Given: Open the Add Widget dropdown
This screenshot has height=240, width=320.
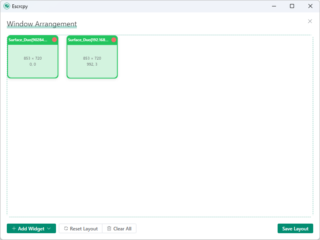Looking at the screenshot, I should (x=31, y=228).
